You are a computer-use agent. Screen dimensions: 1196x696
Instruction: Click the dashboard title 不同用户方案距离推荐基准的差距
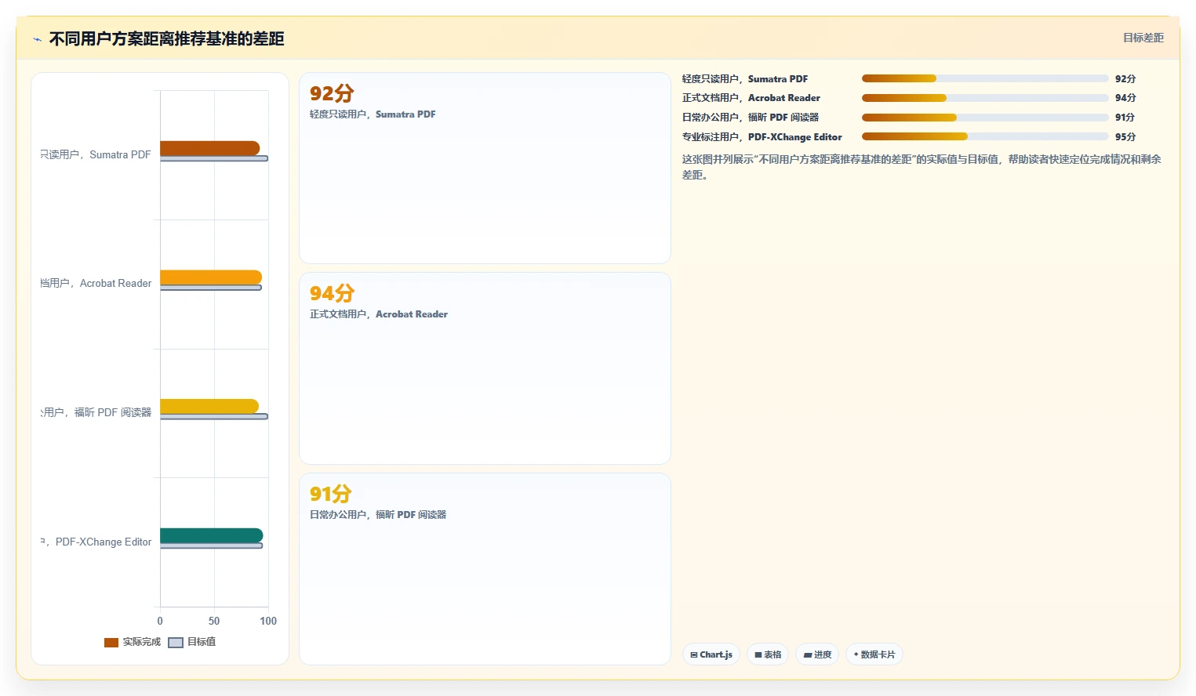[x=167, y=39]
